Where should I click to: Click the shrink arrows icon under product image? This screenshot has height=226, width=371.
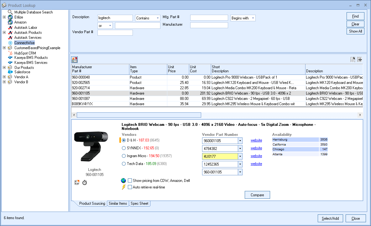[x=77, y=182]
